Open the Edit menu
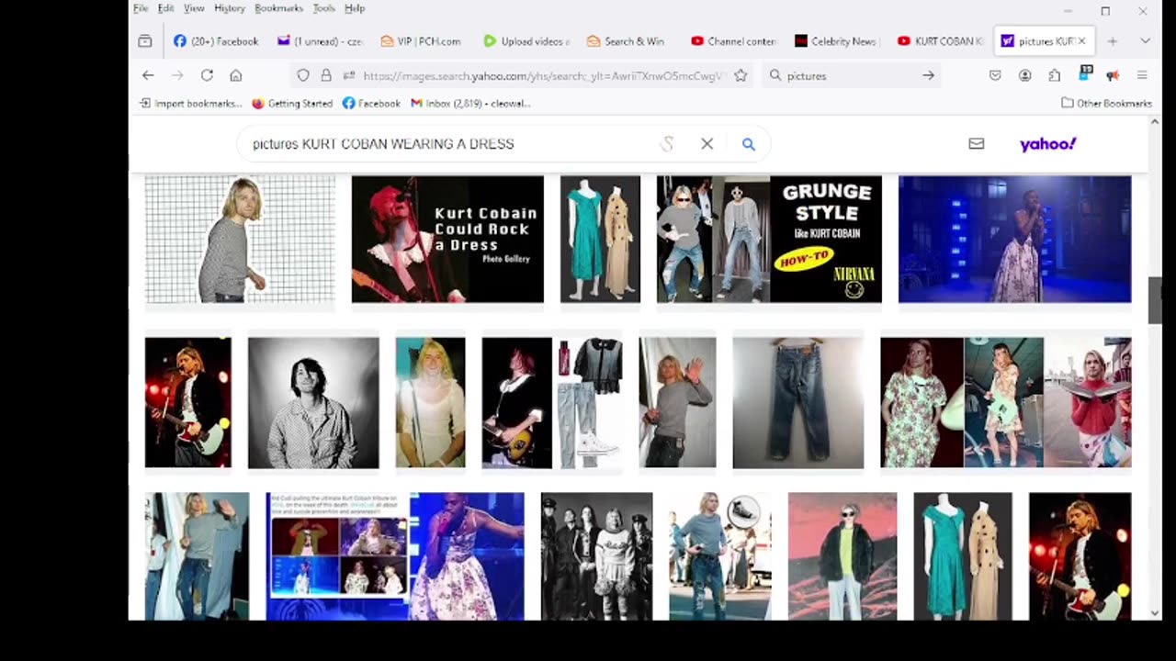 tap(165, 8)
